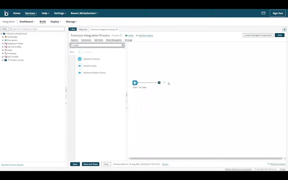Open the Connectors category in the sidebar
288x180 pixels.
pyautogui.click(x=13, y=40)
